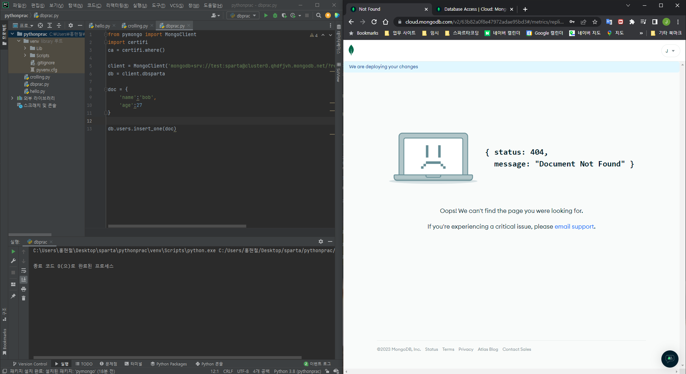This screenshot has width=686, height=374.
Task: Open the TODO tool window
Action: pyautogui.click(x=84, y=364)
